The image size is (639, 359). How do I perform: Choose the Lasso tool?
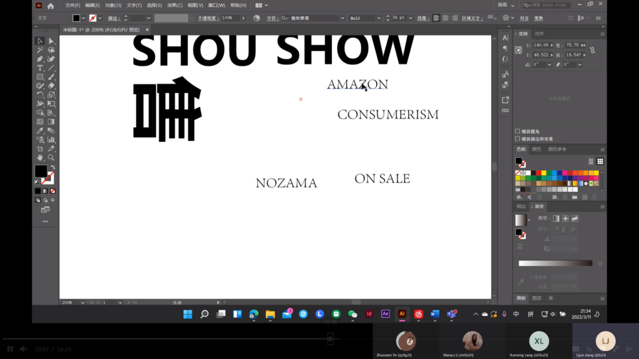[51, 50]
